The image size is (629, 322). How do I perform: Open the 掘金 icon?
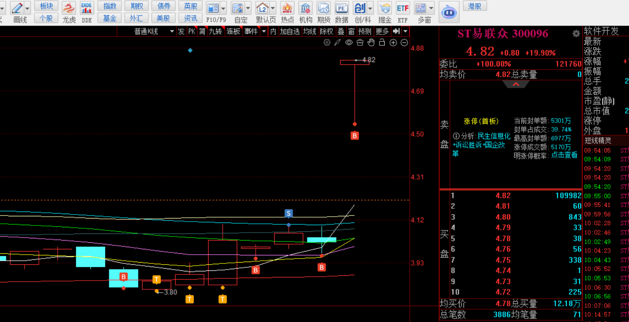[x=385, y=8]
